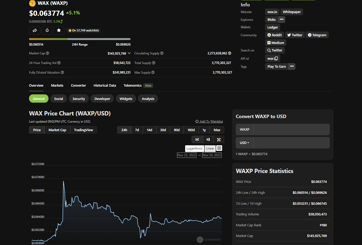
Task: Open the Markets tab
Action: pyautogui.click(x=57, y=86)
